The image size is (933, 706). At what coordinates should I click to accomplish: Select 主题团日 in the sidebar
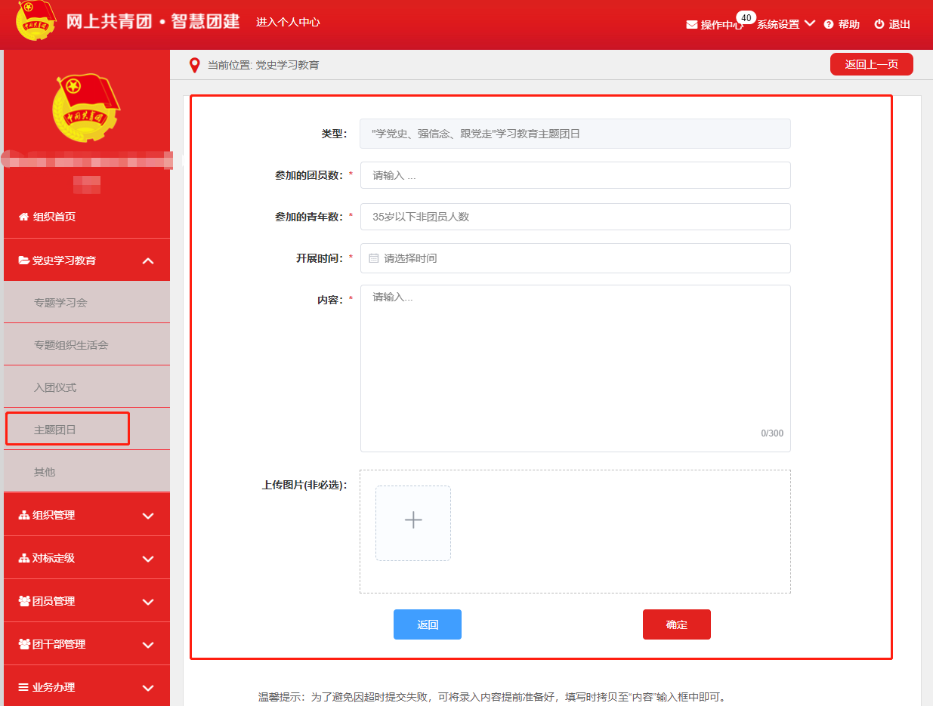click(55, 430)
